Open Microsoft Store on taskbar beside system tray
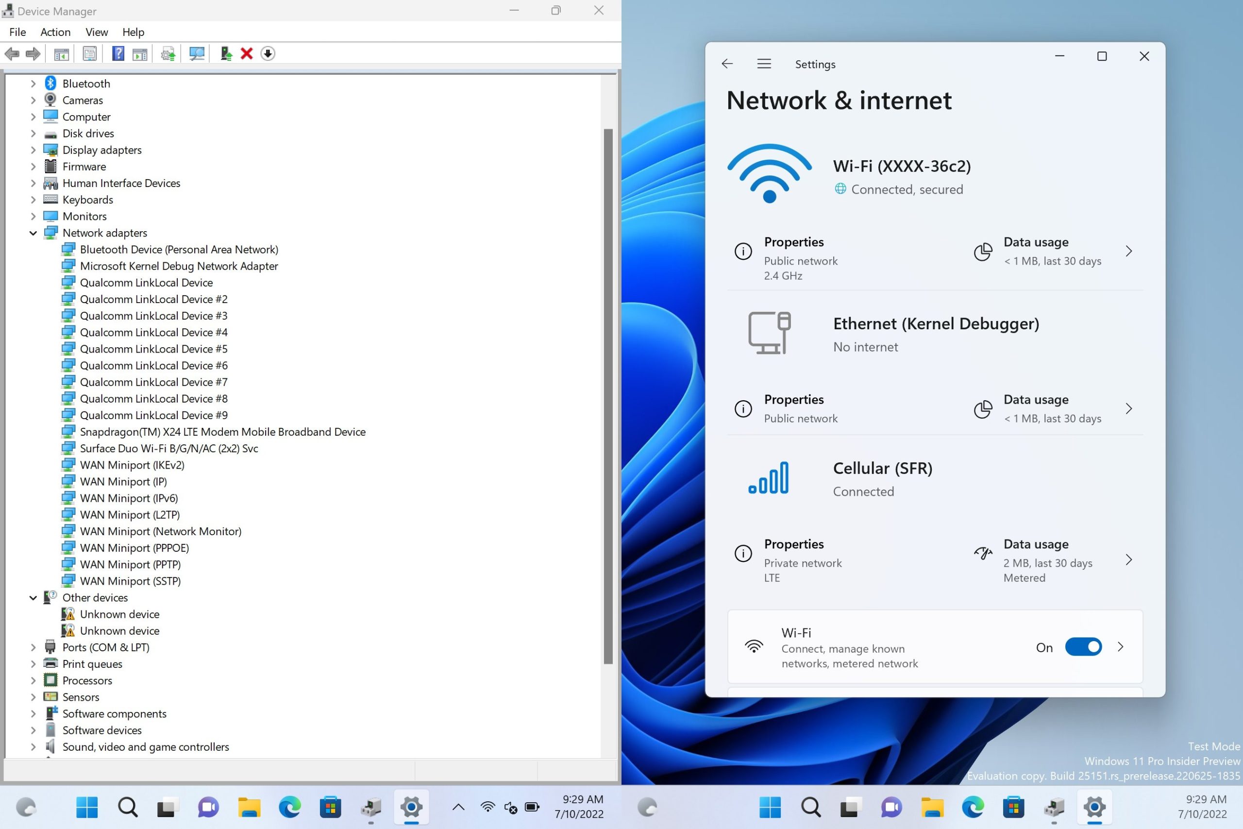1243x829 pixels. (x=330, y=807)
